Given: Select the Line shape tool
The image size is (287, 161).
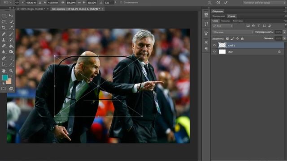Looking at the screenshot, I should coord(11,64).
